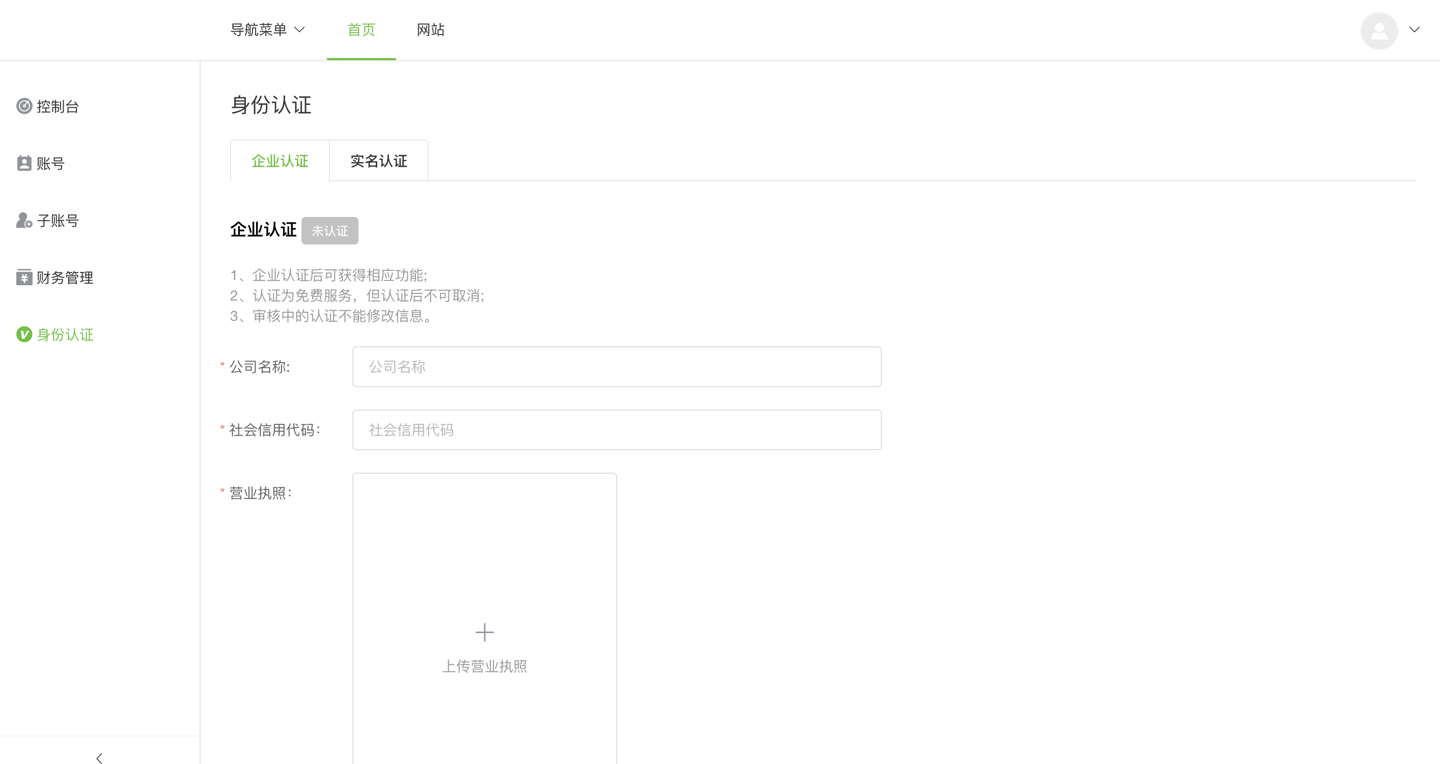
Task: Open the user menu dropdown arrow
Action: 1415,30
